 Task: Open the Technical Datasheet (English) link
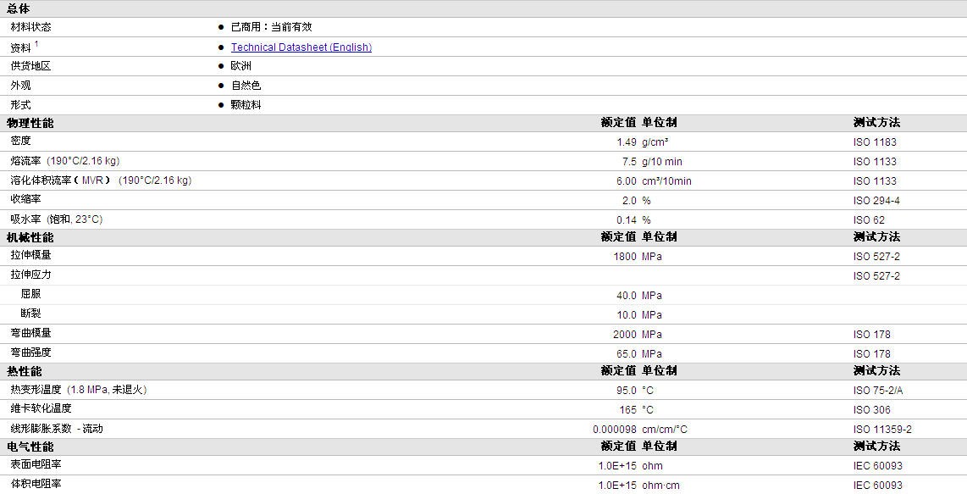301,47
